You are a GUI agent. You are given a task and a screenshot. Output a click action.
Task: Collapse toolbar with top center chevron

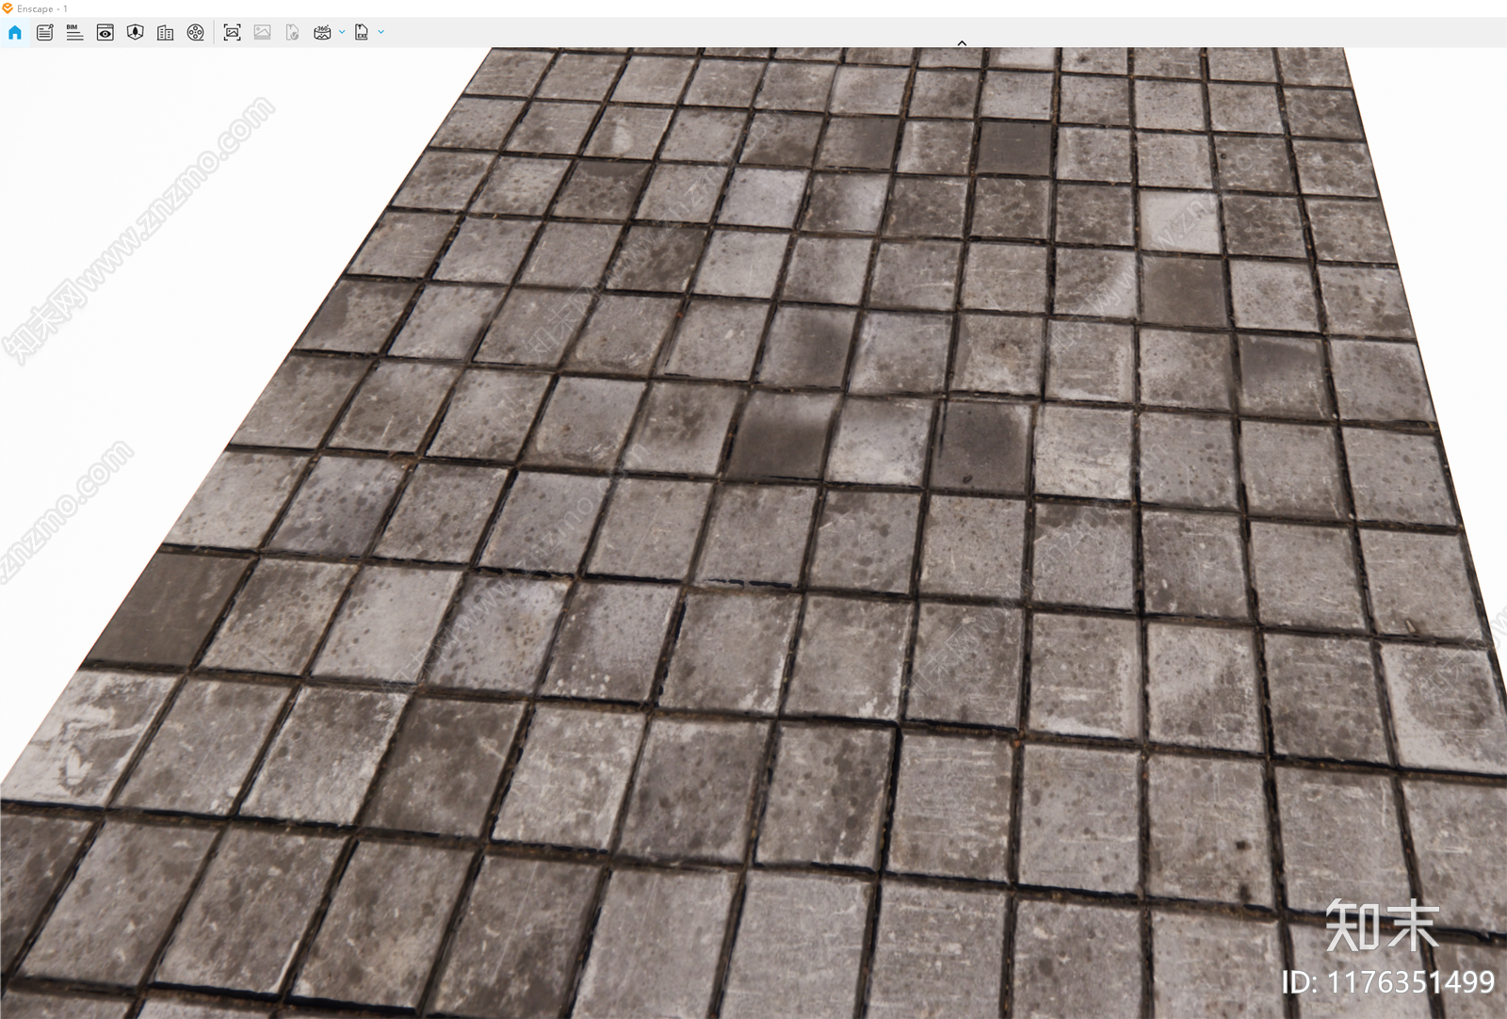tap(962, 43)
